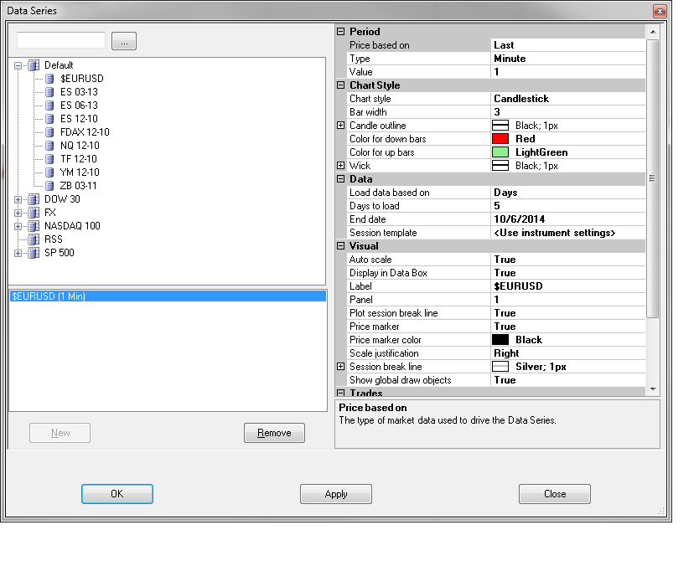Image resolution: width=699 pixels, height=566 pixels.
Task: Expand the Session break line property
Action: [340, 366]
